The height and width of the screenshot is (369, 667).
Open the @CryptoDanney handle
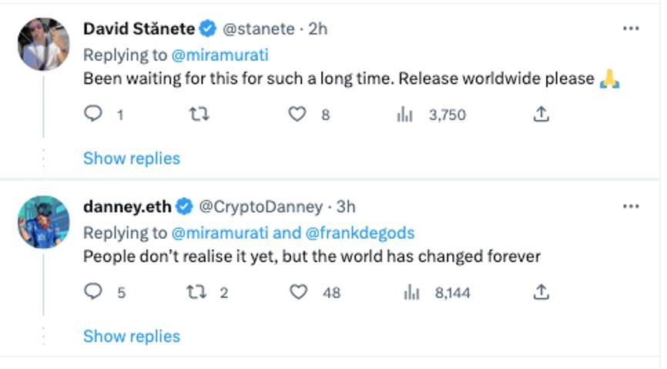[x=261, y=207]
